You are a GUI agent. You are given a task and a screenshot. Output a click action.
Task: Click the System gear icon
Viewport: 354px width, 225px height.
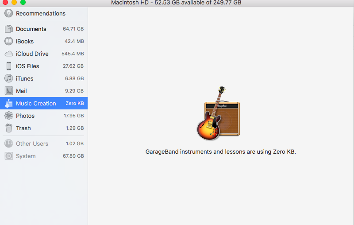[x=8, y=156]
